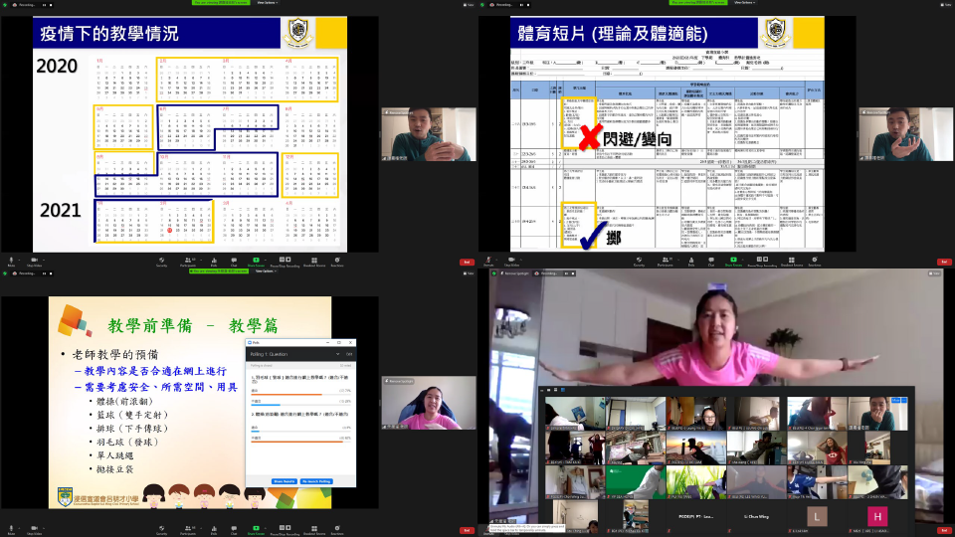This screenshot has height=537, width=955.
Task: Click speaker video beside 教學前準備 slide
Action: (x=429, y=403)
